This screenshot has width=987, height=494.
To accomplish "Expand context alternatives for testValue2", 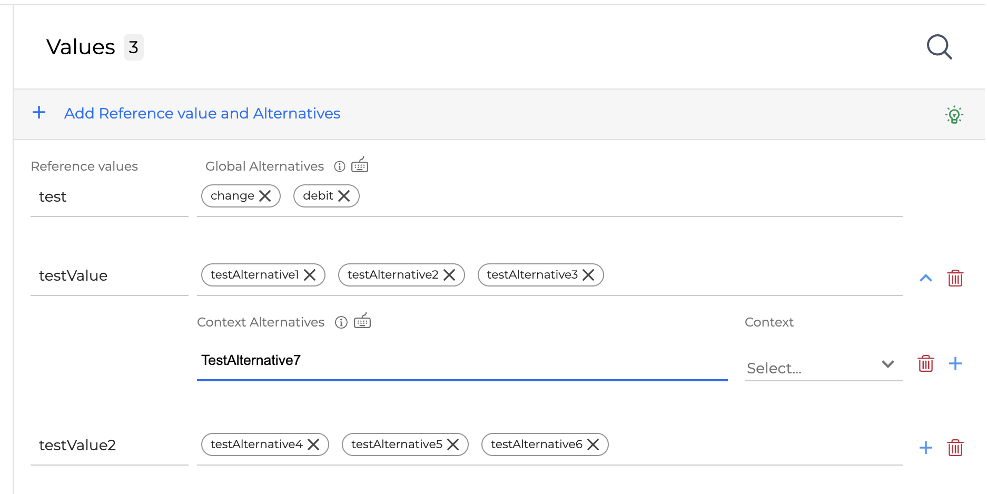I will coord(925,448).
